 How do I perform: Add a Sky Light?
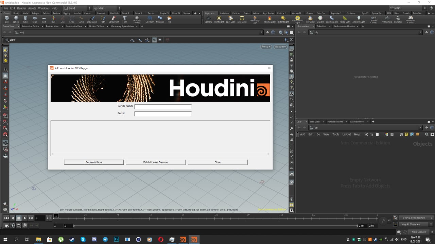pyautogui.click(x=310, y=19)
